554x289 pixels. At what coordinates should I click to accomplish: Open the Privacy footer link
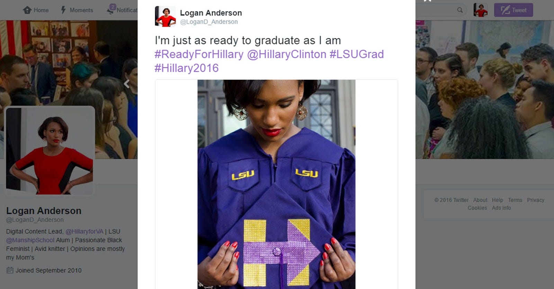(x=536, y=200)
